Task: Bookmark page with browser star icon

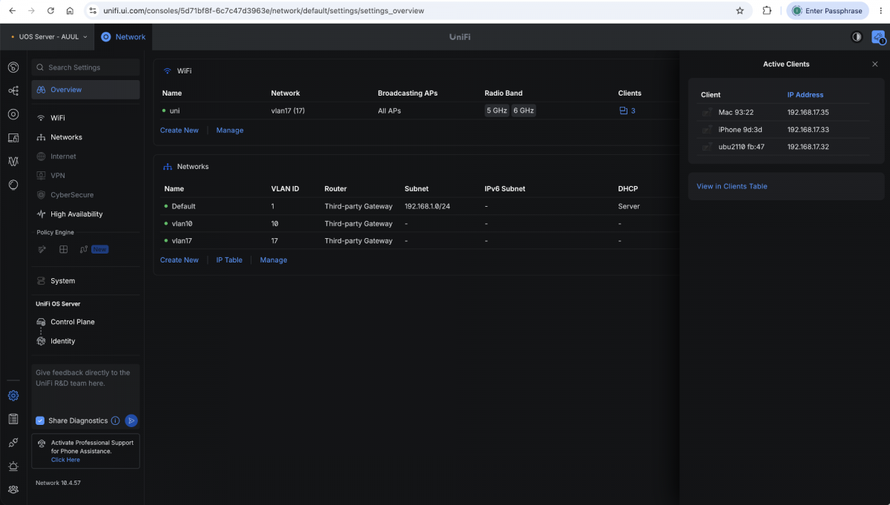Action: [739, 11]
